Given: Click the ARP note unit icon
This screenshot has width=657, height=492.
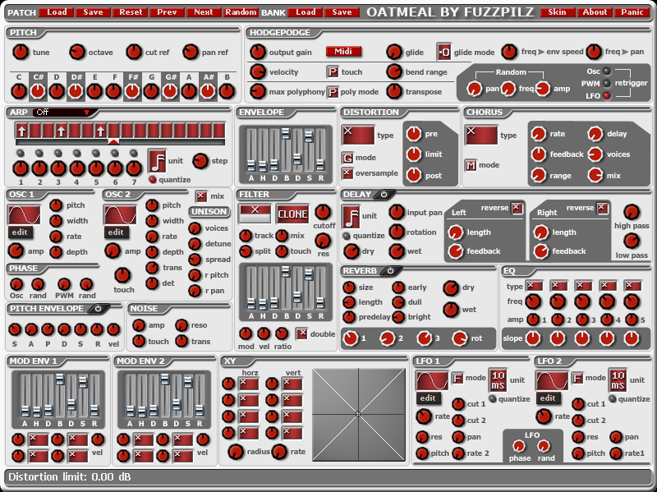Looking at the screenshot, I should pyautogui.click(x=157, y=161).
